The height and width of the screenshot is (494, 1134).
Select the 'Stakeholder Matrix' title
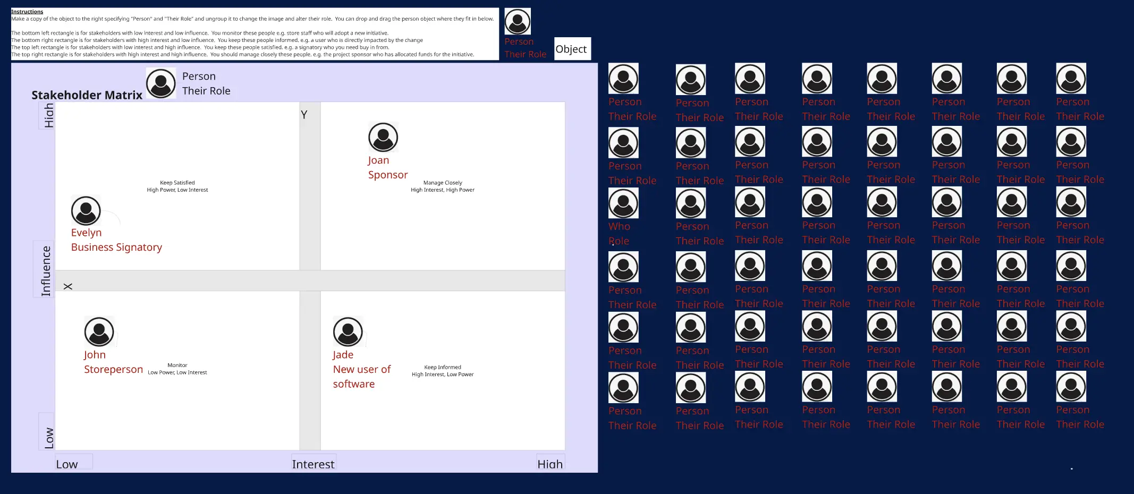pyautogui.click(x=87, y=95)
